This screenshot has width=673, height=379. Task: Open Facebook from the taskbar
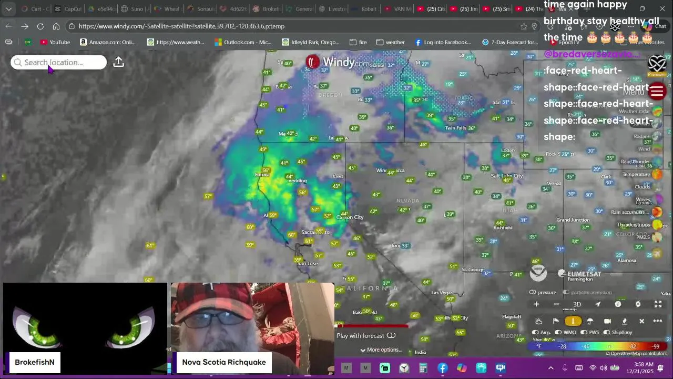tap(442, 368)
